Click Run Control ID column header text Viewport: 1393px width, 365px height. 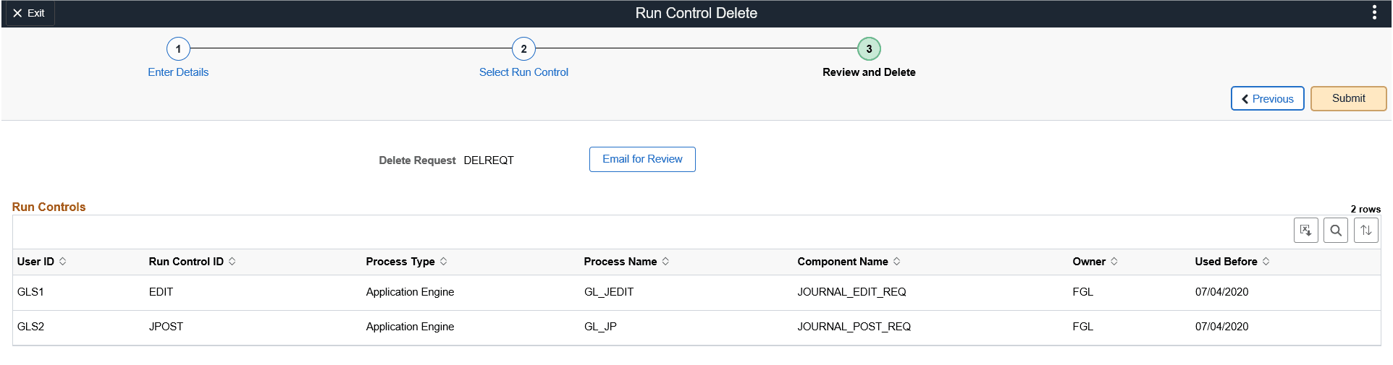[186, 262]
